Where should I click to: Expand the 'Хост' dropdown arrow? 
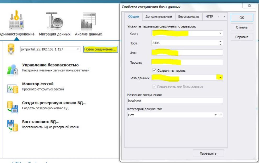tap(220, 33)
